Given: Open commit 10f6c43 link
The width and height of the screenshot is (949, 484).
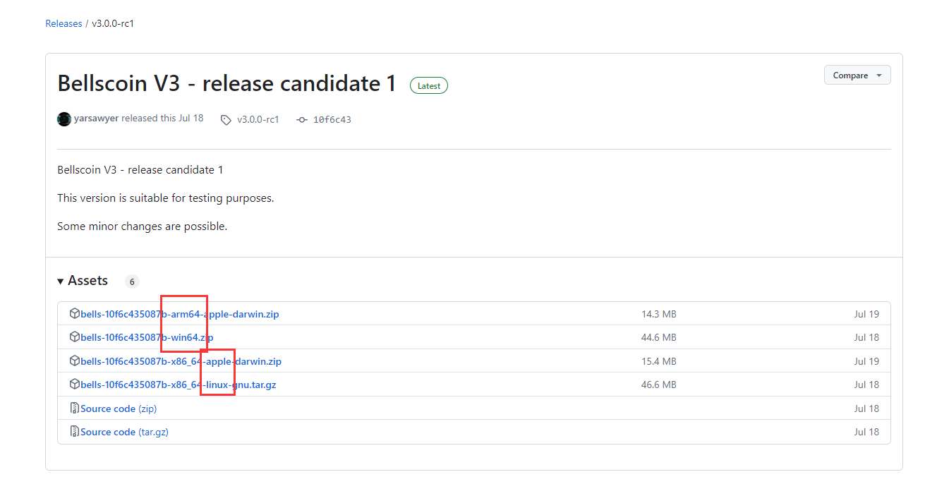Looking at the screenshot, I should (x=332, y=120).
